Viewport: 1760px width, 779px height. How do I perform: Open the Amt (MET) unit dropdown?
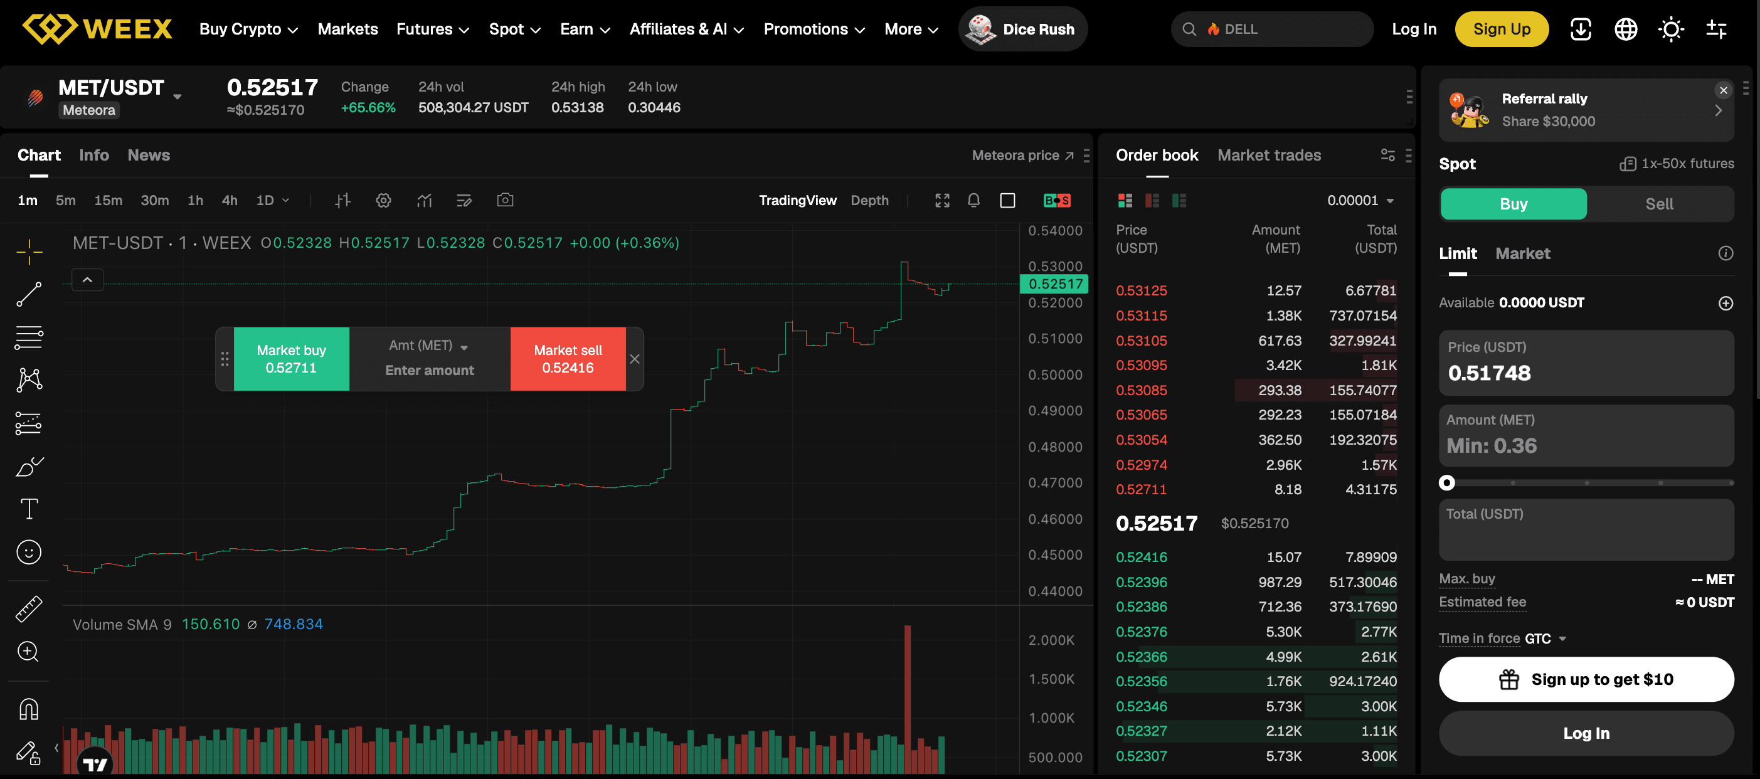coord(429,346)
